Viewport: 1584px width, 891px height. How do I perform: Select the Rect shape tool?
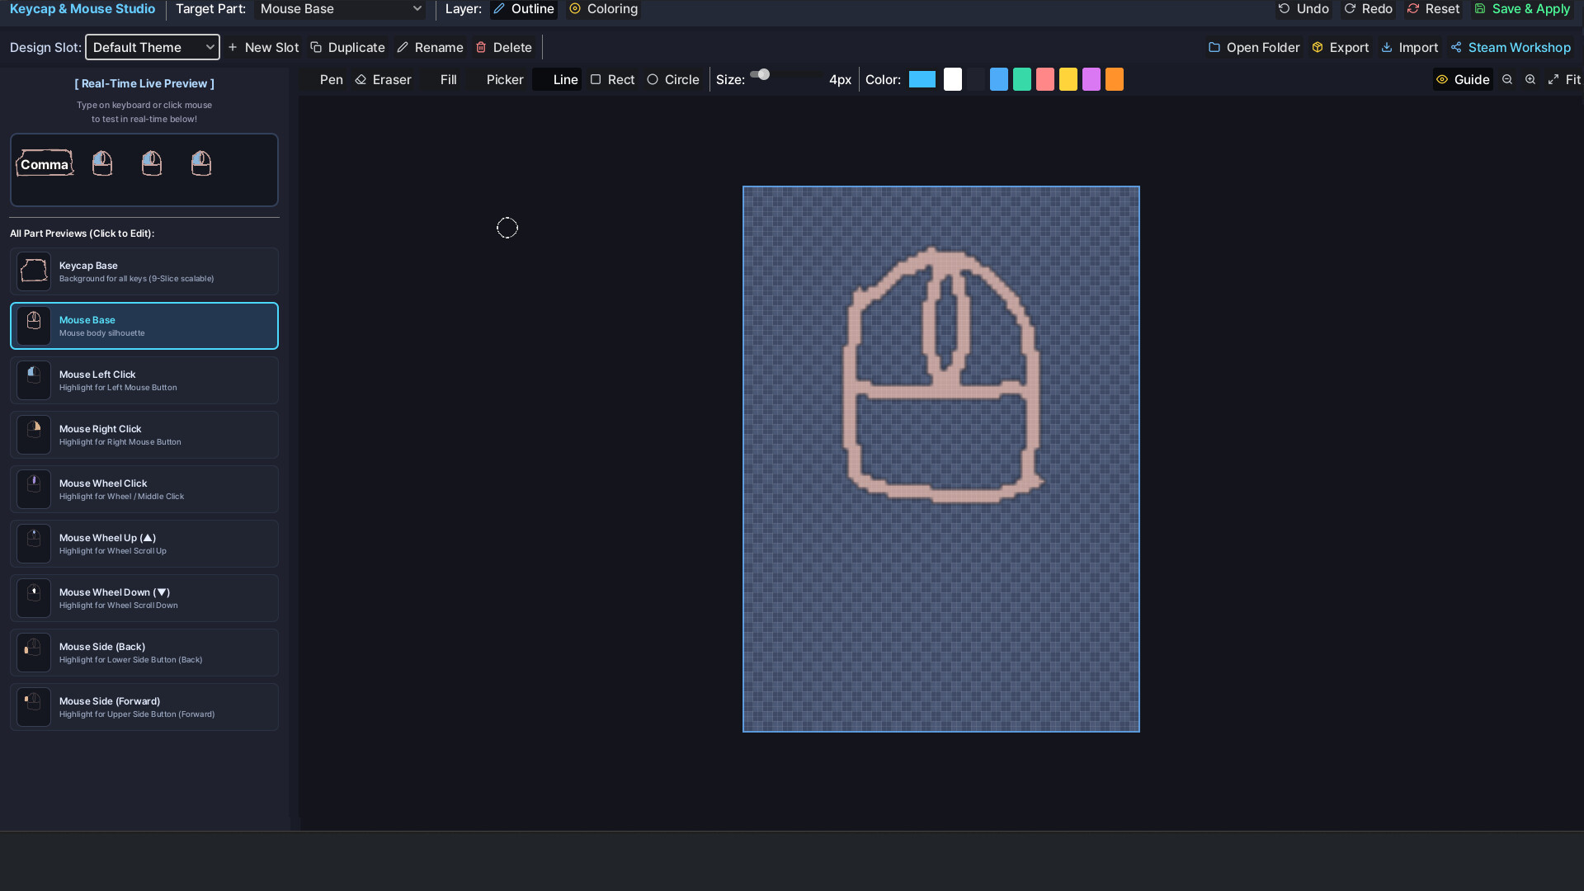(612, 80)
